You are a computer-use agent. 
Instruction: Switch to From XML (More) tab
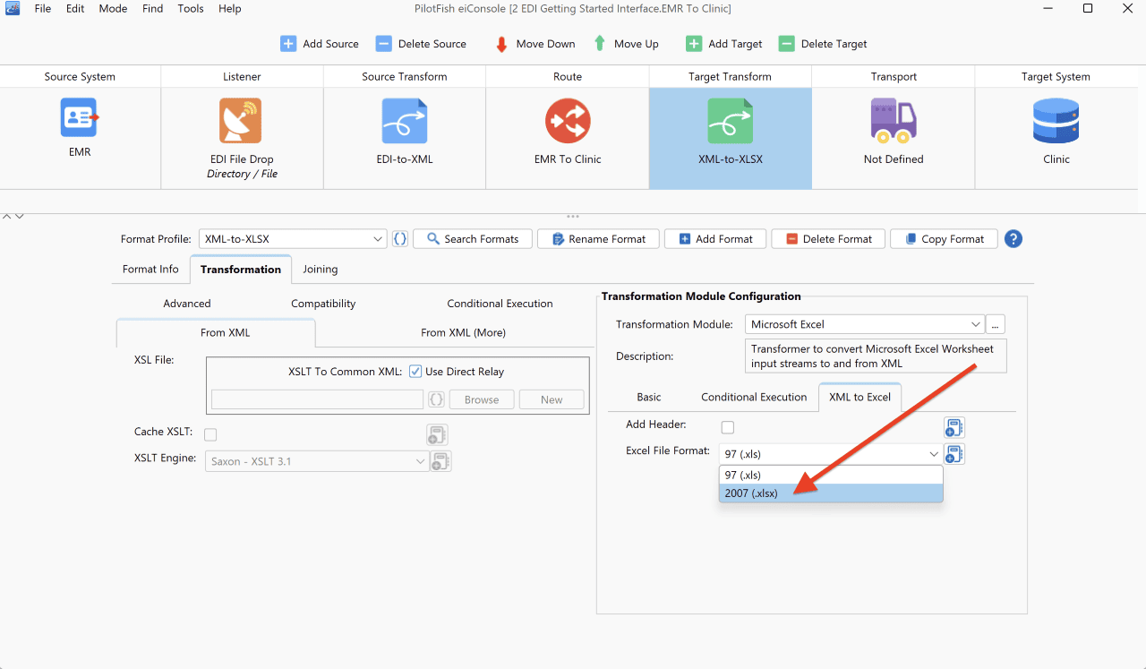[463, 332]
